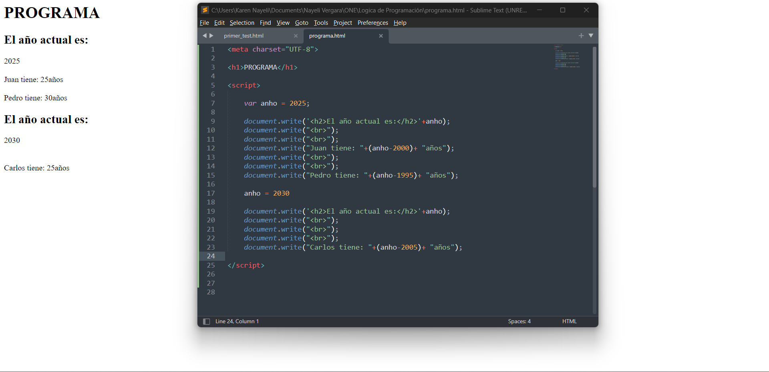
Task: Click the <h1>PROGRAMA</h1> code line
Action: pyautogui.click(x=262, y=67)
